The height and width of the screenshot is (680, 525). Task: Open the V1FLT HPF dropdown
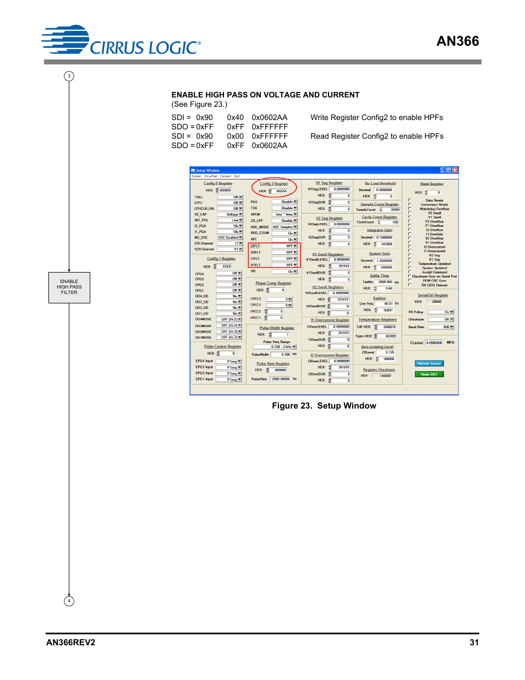[x=285, y=265]
